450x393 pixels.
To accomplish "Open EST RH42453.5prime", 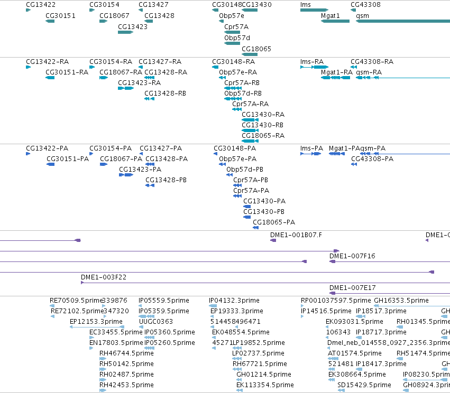I will click(126, 385).
